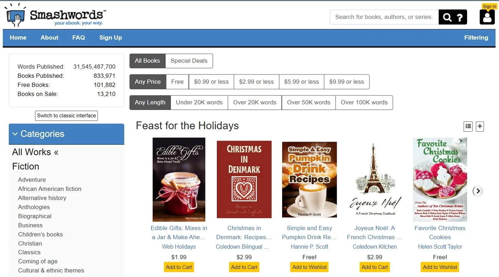Viewport: 499px width, 277px height.
Task: Click the plus icon beside the list view toggle
Action: [479, 126]
